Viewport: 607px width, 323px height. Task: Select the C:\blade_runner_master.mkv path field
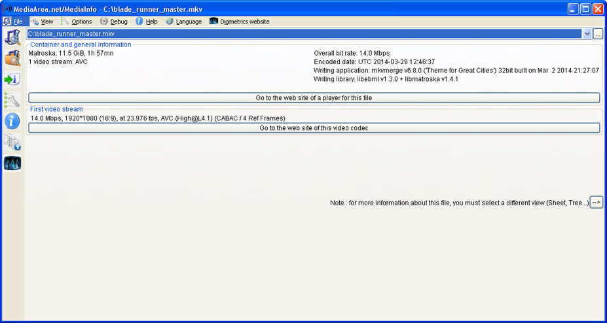pyautogui.click(x=304, y=34)
